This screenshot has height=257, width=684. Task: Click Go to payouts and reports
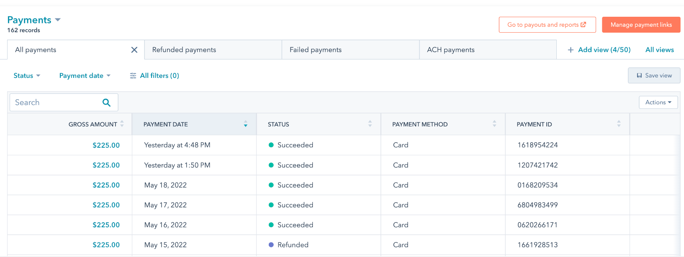547,25
